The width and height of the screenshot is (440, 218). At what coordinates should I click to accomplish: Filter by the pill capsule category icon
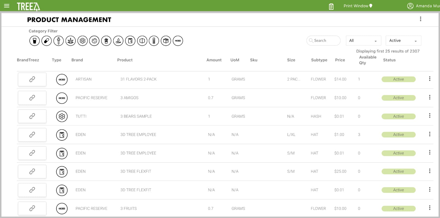(46, 41)
